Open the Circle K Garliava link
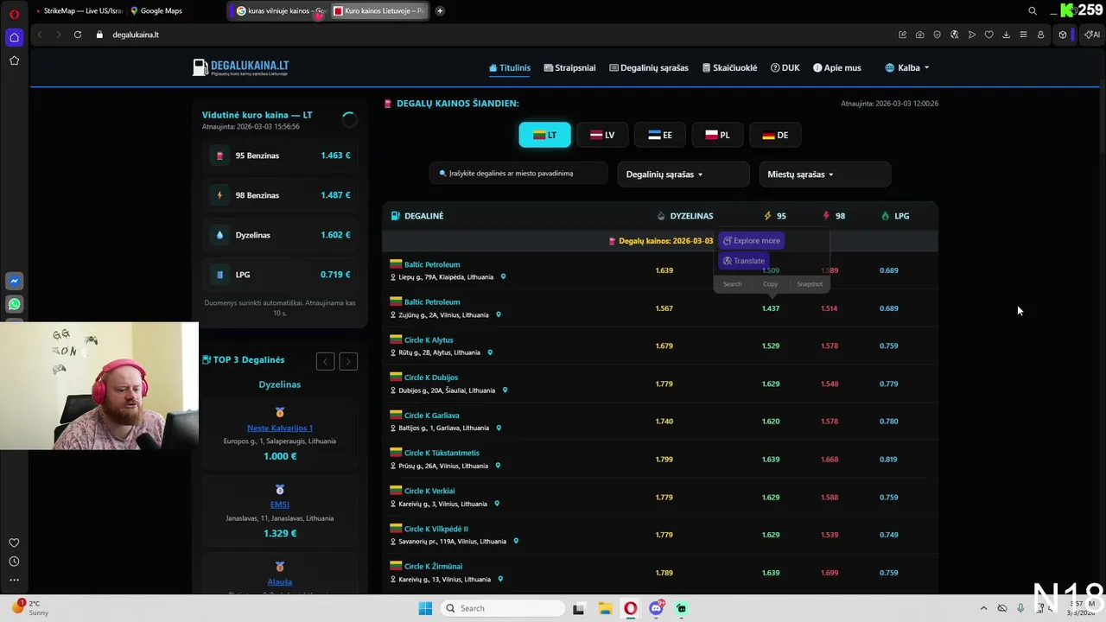The image size is (1106, 622). tap(432, 416)
